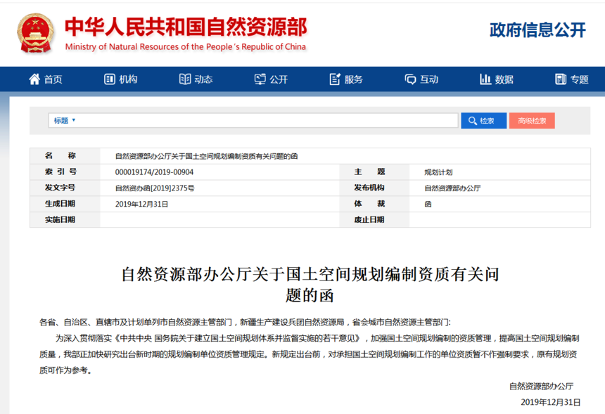Click the chat bubbles icon beside 互动

click(410, 79)
